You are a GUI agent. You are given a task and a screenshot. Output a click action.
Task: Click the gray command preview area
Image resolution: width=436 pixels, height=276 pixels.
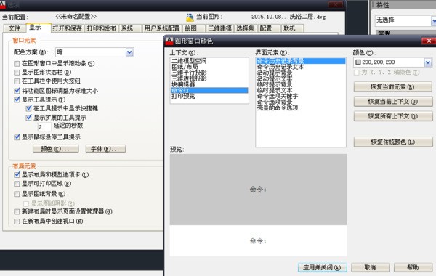pyautogui.click(x=258, y=190)
